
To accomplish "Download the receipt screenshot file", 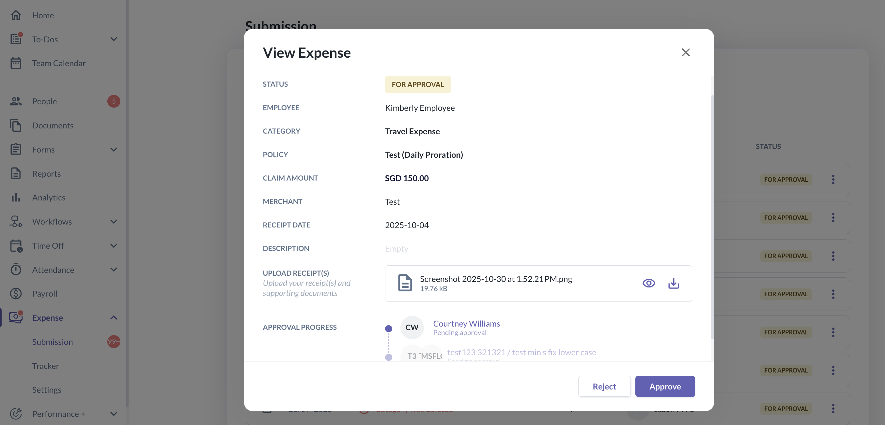I will coord(673,283).
